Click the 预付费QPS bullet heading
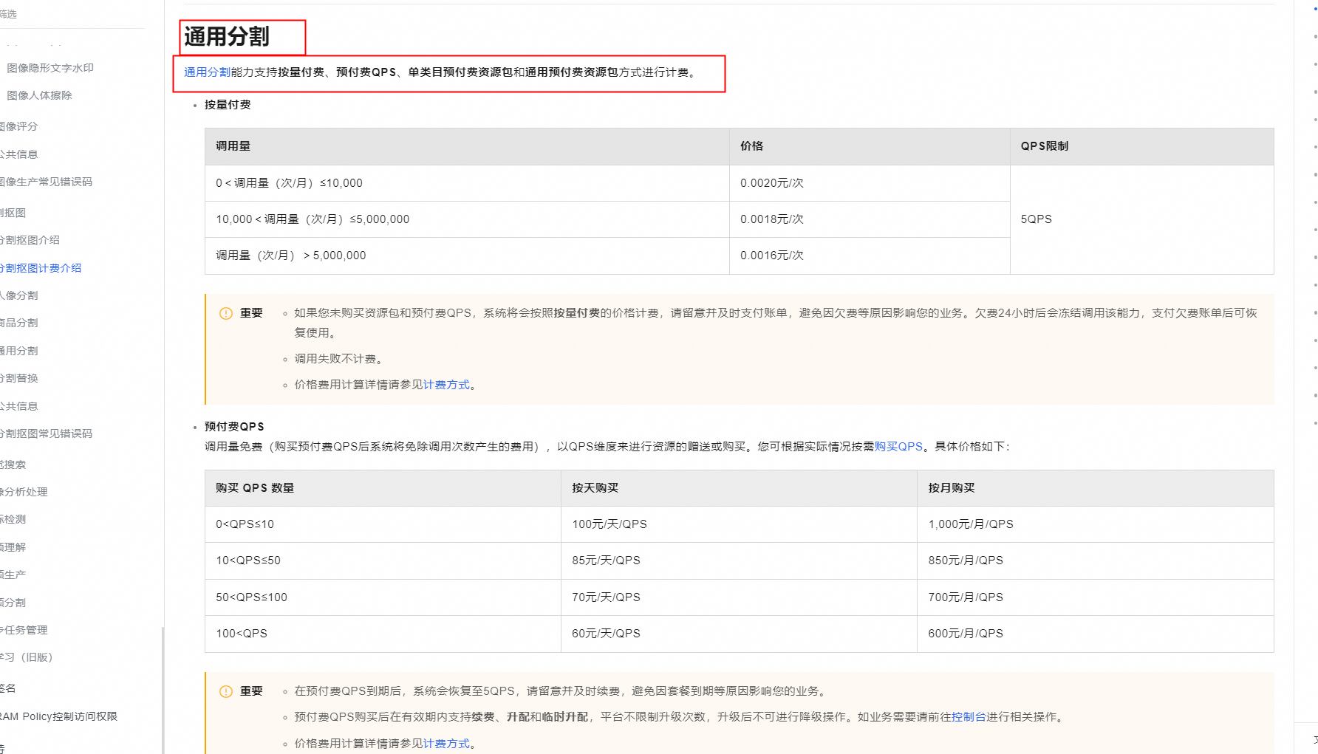The image size is (1318, 754). 234,427
